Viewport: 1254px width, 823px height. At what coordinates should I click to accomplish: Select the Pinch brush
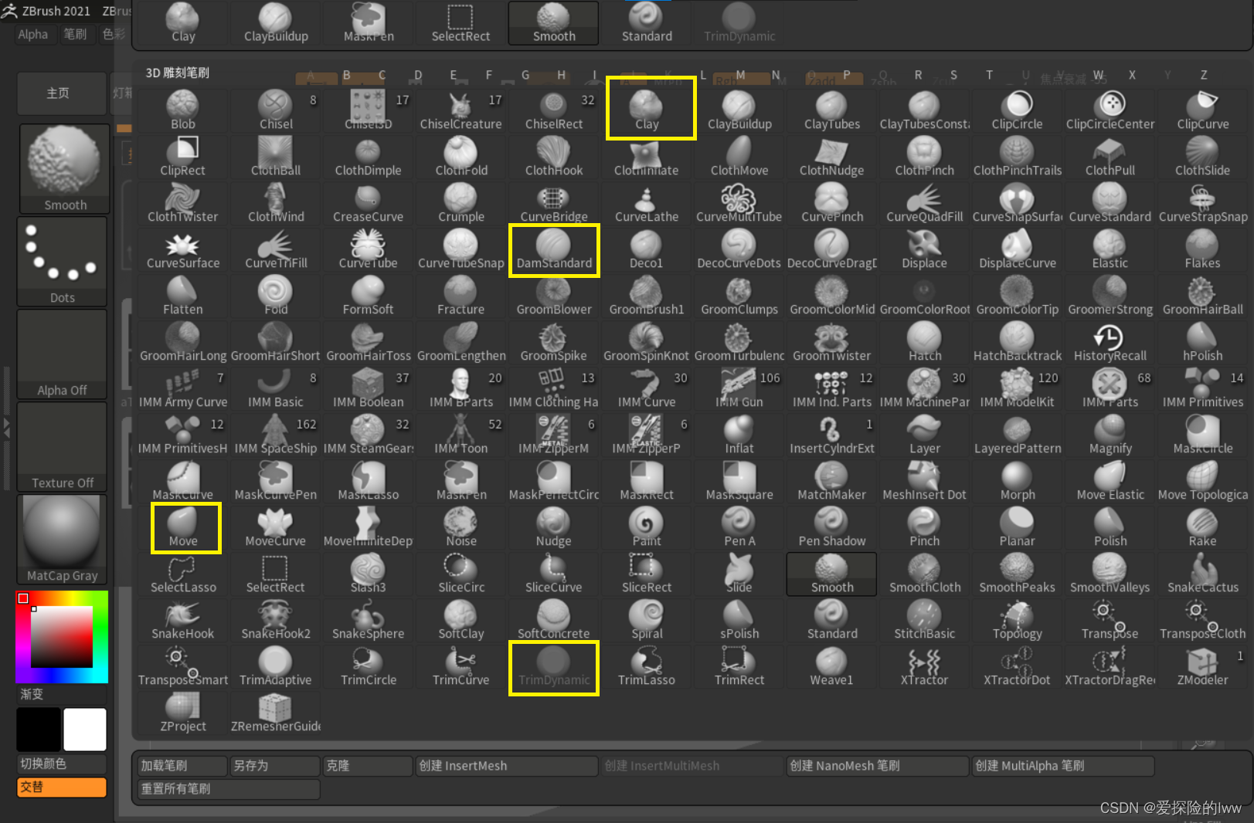pos(925,527)
